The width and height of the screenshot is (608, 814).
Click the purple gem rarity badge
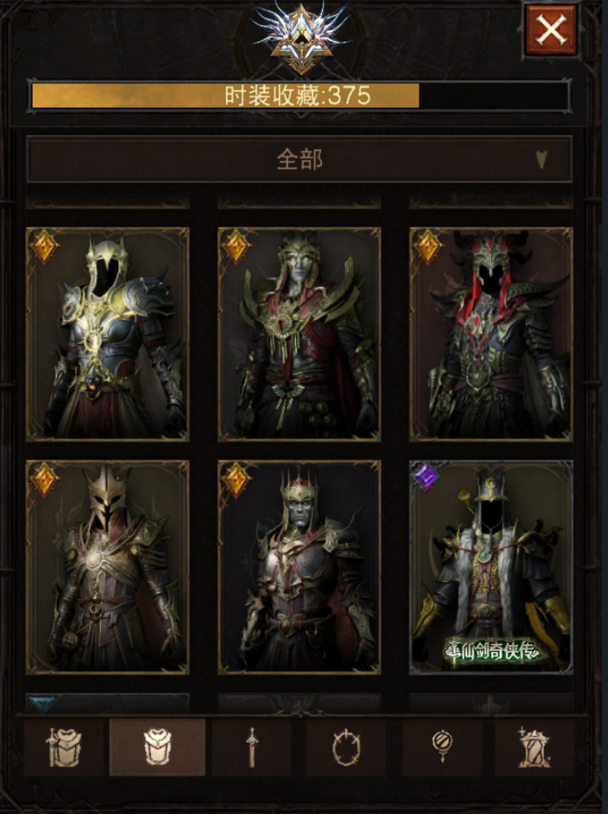427,476
